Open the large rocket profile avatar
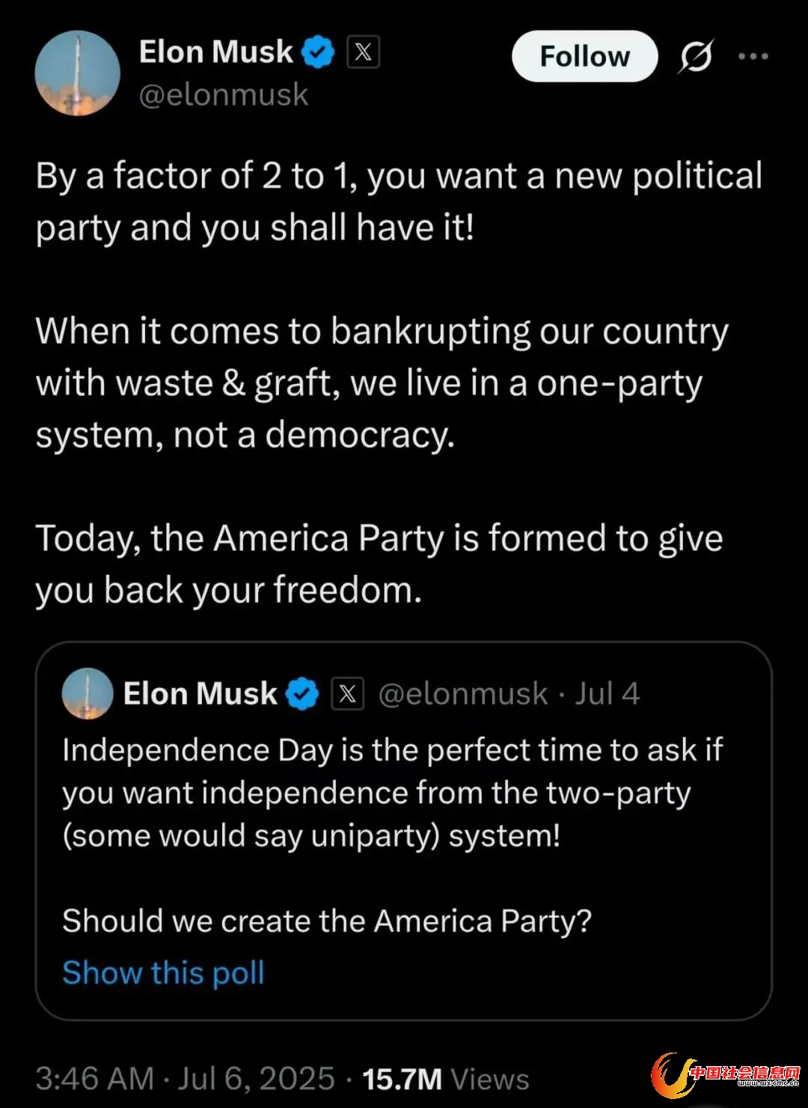The width and height of the screenshot is (808, 1108). click(77, 73)
